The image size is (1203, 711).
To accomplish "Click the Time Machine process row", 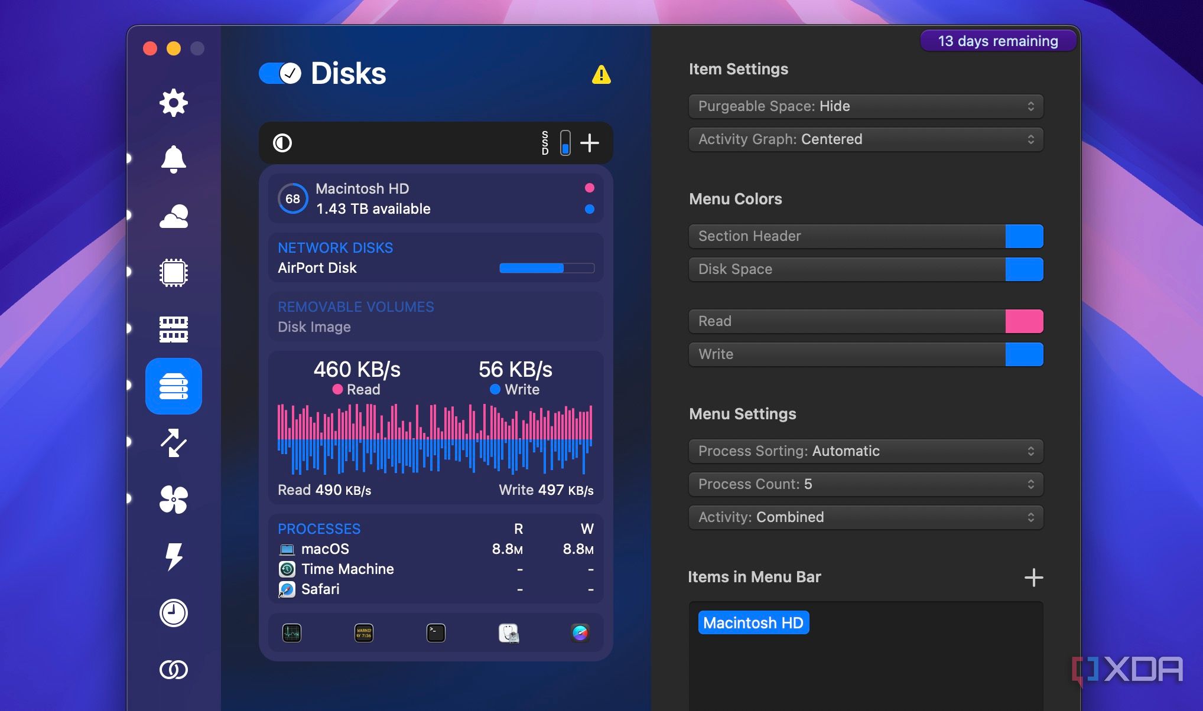I will pyautogui.click(x=436, y=569).
